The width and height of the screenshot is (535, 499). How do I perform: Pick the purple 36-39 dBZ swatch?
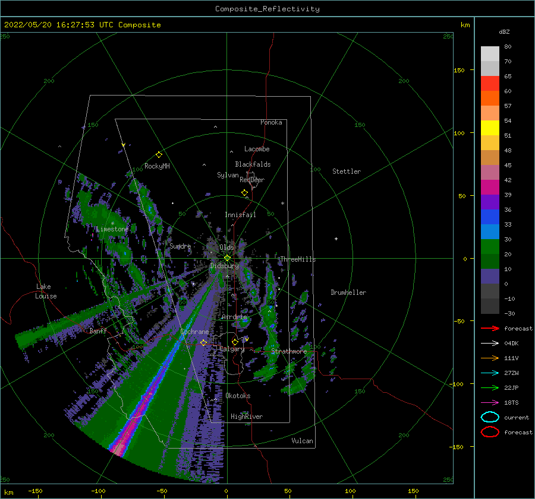490,202
